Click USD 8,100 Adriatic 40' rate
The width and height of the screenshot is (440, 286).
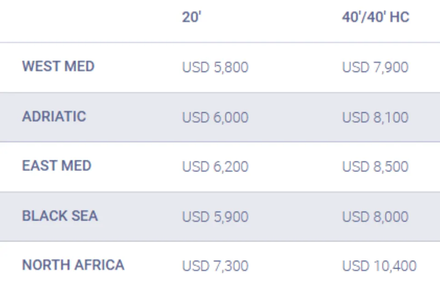(375, 117)
